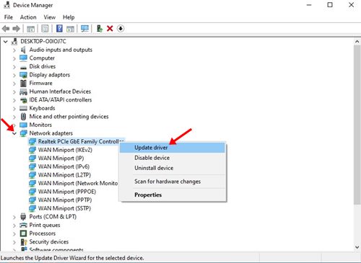This screenshot has height=263, width=361.
Task: Expand the Ports (COM & LPT) category
Action: click(x=14, y=217)
